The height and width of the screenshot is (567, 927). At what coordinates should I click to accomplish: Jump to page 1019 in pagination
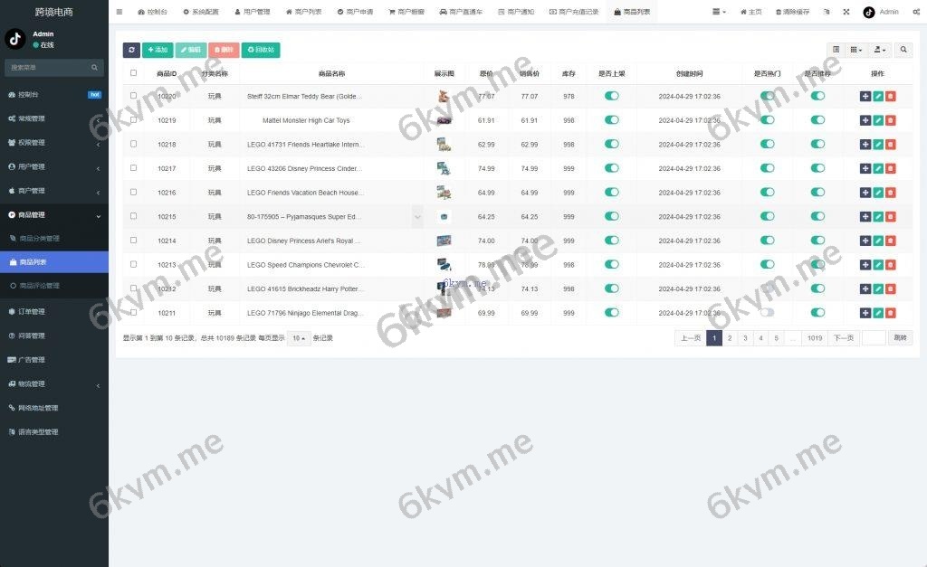pos(814,337)
